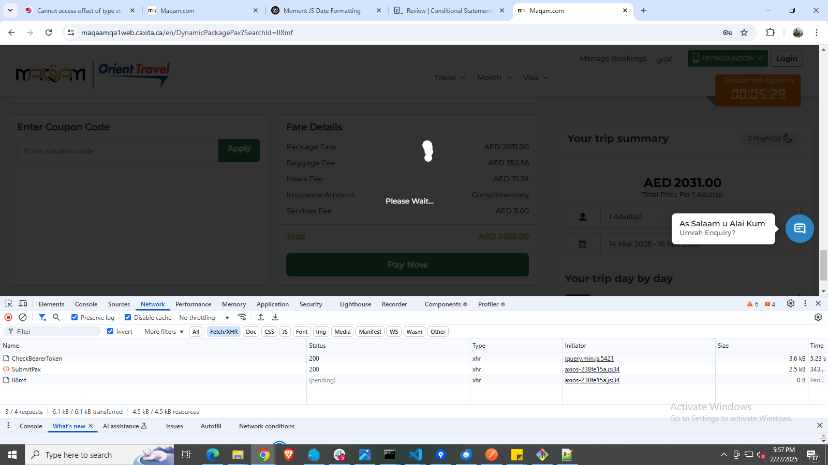Image resolution: width=828 pixels, height=465 pixels.
Task: Click the jquery.min.js:5421 initiator link
Action: 589,359
